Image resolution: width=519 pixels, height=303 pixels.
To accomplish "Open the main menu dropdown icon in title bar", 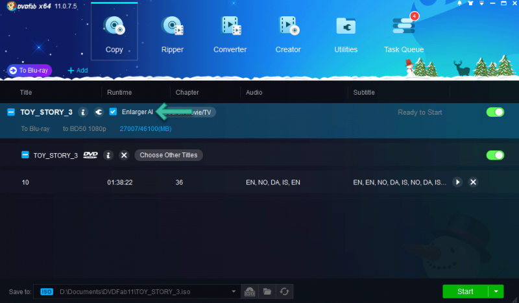I will pos(481,3).
